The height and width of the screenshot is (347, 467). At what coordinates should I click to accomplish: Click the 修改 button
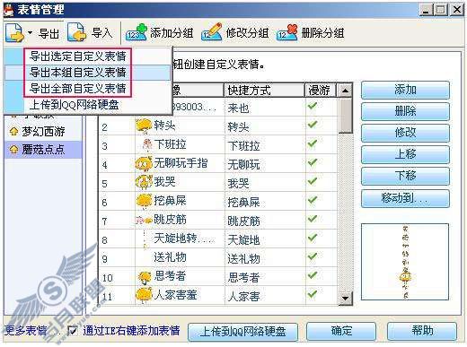pos(405,133)
